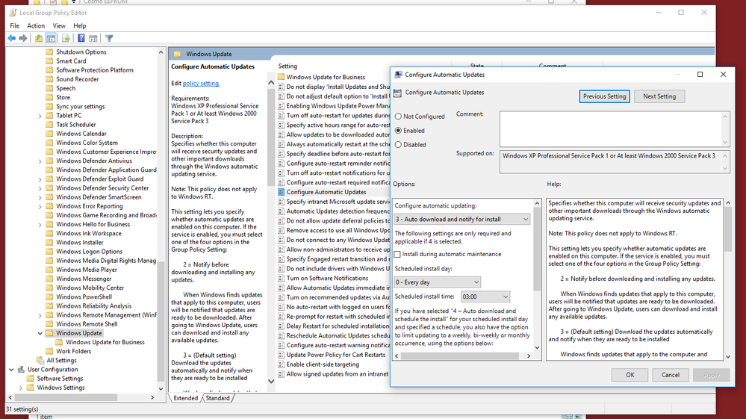Screen dimensions: 746x419
Task: Select the Enabled radio button
Action: tap(398, 131)
